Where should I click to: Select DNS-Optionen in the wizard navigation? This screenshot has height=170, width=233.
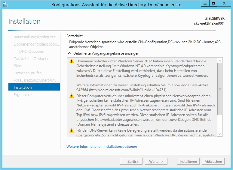click(32, 51)
